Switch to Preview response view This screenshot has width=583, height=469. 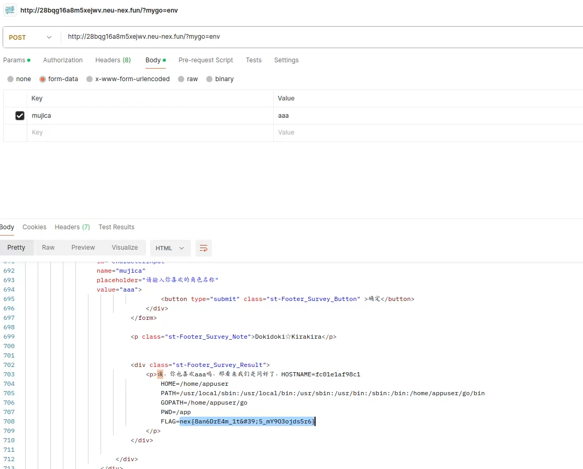click(x=83, y=248)
